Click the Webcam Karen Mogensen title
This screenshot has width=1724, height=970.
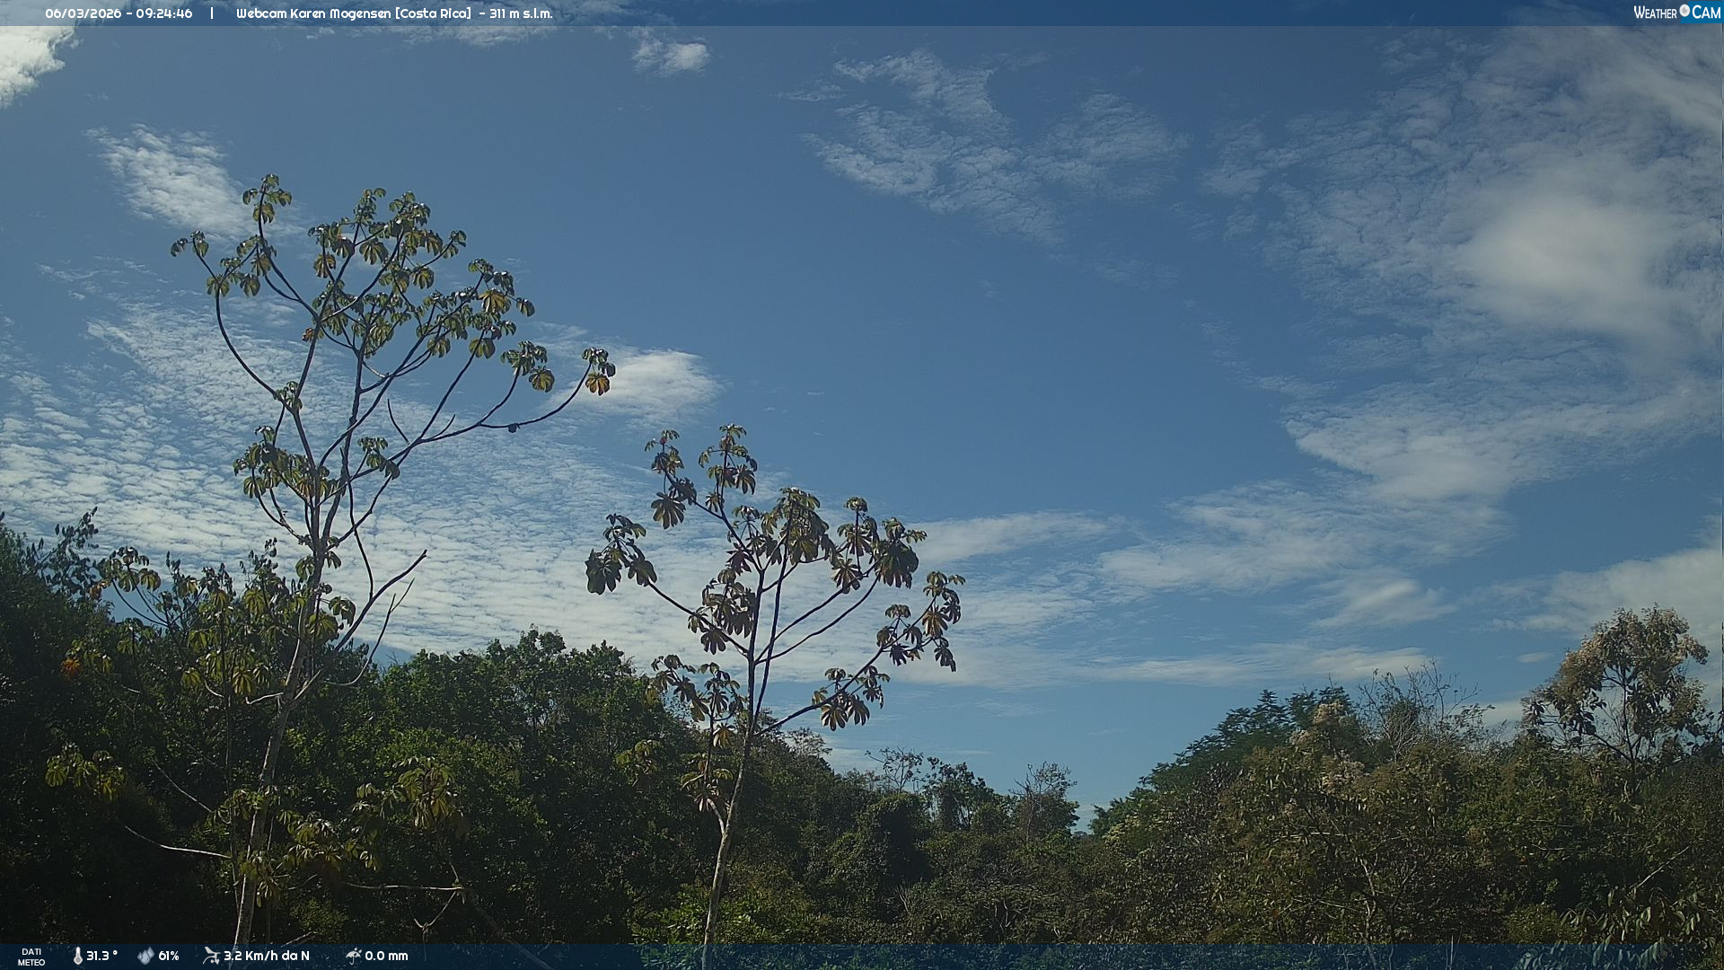[x=313, y=13]
